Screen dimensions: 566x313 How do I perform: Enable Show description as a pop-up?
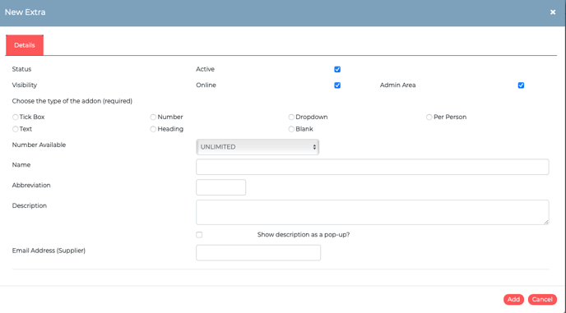point(199,235)
